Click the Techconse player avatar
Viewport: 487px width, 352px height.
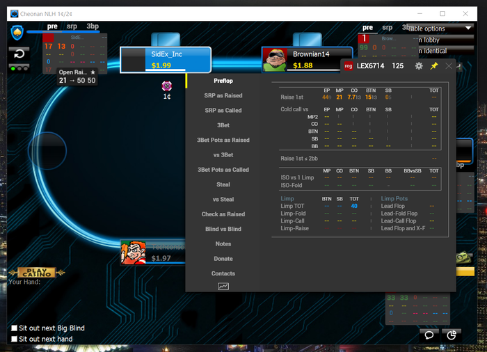tap(134, 253)
